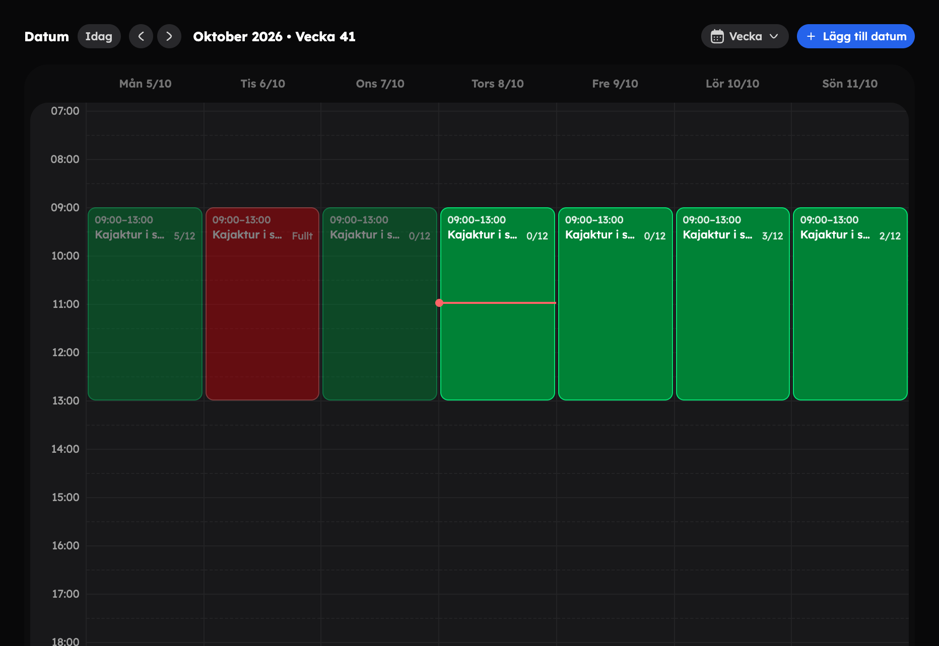Open Thursday 8/10 Kajaktur event
This screenshot has height=646, width=939.
pos(498,304)
